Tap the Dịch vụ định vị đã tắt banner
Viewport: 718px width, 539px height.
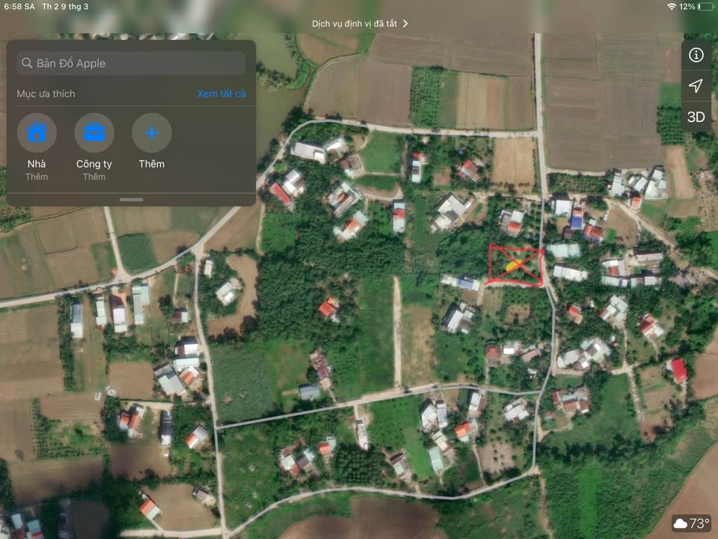355,23
